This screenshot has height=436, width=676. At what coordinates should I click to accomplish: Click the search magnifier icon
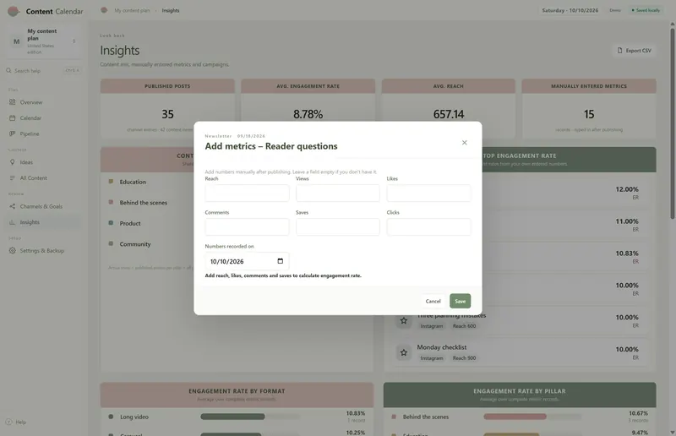coord(8,70)
